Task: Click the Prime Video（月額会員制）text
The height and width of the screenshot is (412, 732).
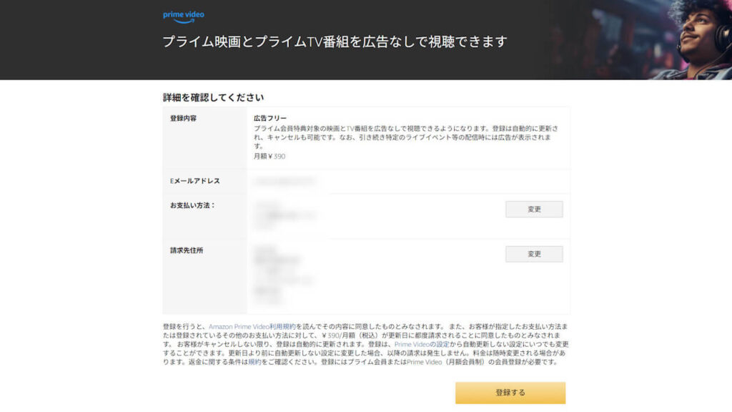Action: click(x=445, y=362)
